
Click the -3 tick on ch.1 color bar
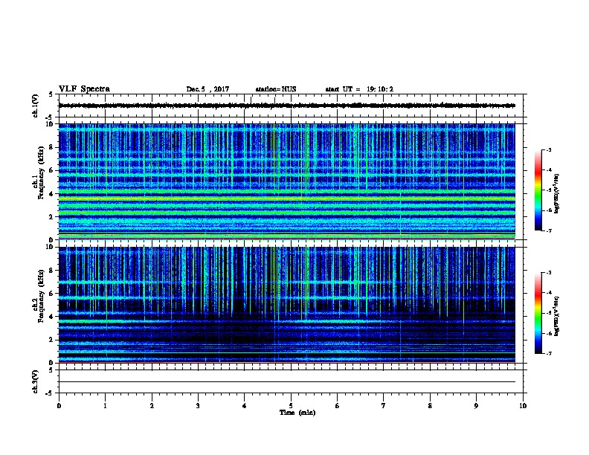tap(548, 150)
